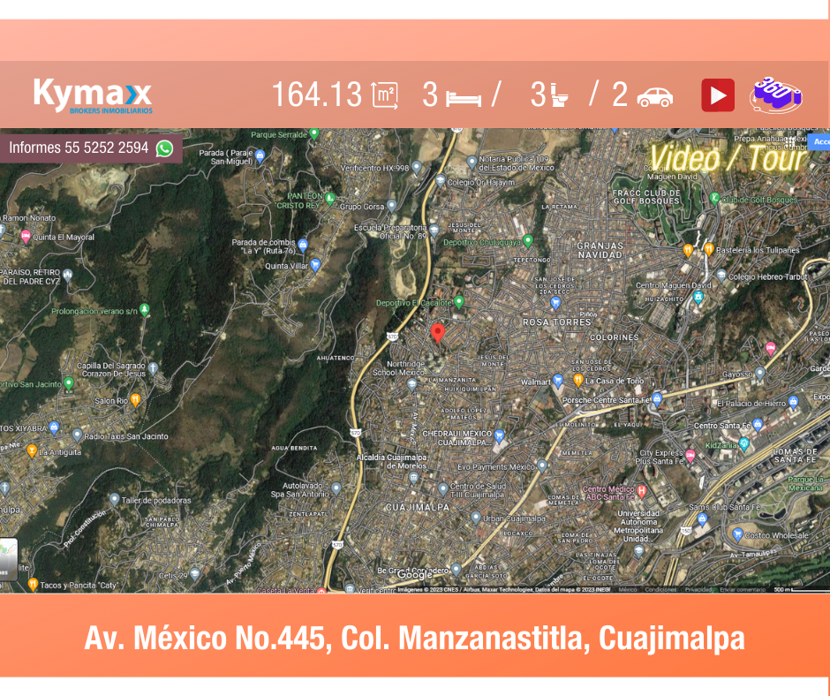
Task: Select the Deportivo El Cacalote park marker
Action: pyautogui.click(x=459, y=302)
